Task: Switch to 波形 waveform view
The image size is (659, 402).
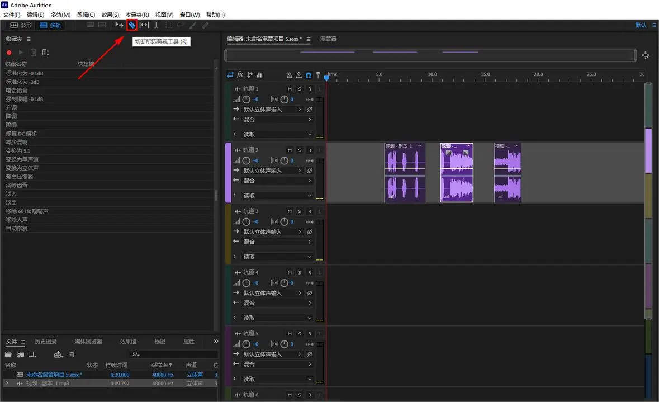Action: tap(21, 25)
